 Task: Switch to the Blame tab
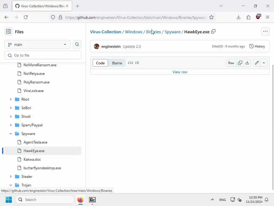tap(117, 63)
